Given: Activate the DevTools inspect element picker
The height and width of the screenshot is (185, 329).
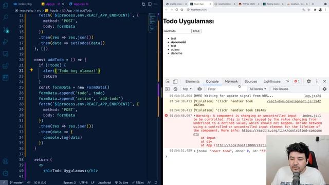Looking at the screenshot, I should (x=168, y=81).
